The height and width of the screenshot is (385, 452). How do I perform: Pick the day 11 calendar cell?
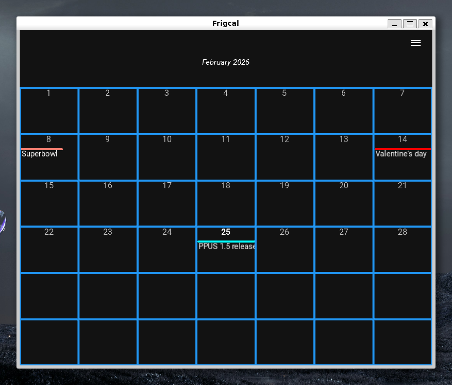[226, 157]
